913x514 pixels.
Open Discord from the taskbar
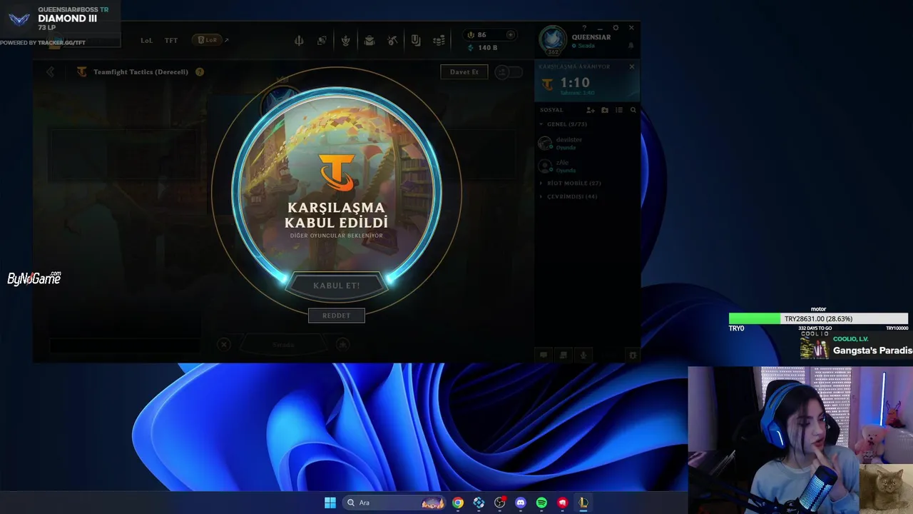pyautogui.click(x=521, y=503)
